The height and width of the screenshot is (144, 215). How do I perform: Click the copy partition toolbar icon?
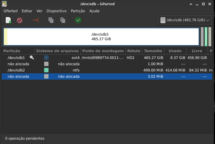click(51, 20)
